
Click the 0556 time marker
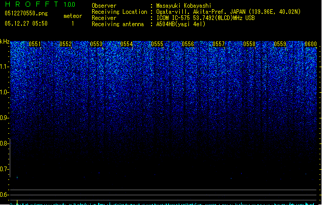click(188, 44)
